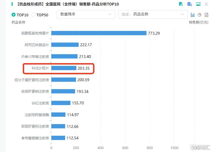Click the label 参芎葡萄糖注射液
Screen dimensions: 212x152
pyautogui.click(x=35, y=138)
